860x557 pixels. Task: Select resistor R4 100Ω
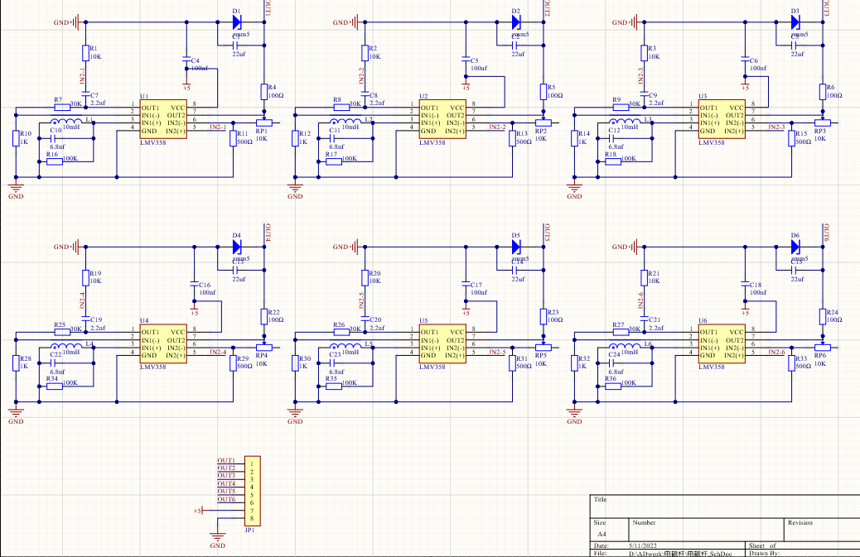(x=264, y=92)
